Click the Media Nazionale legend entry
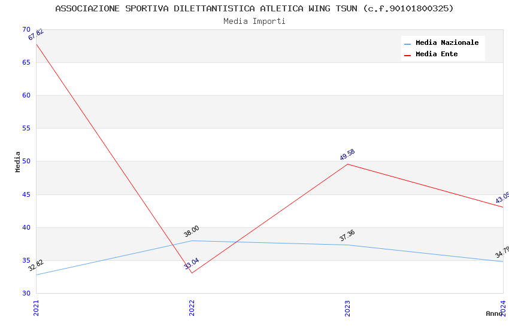Screen dimensions: 509x329 (447, 43)
